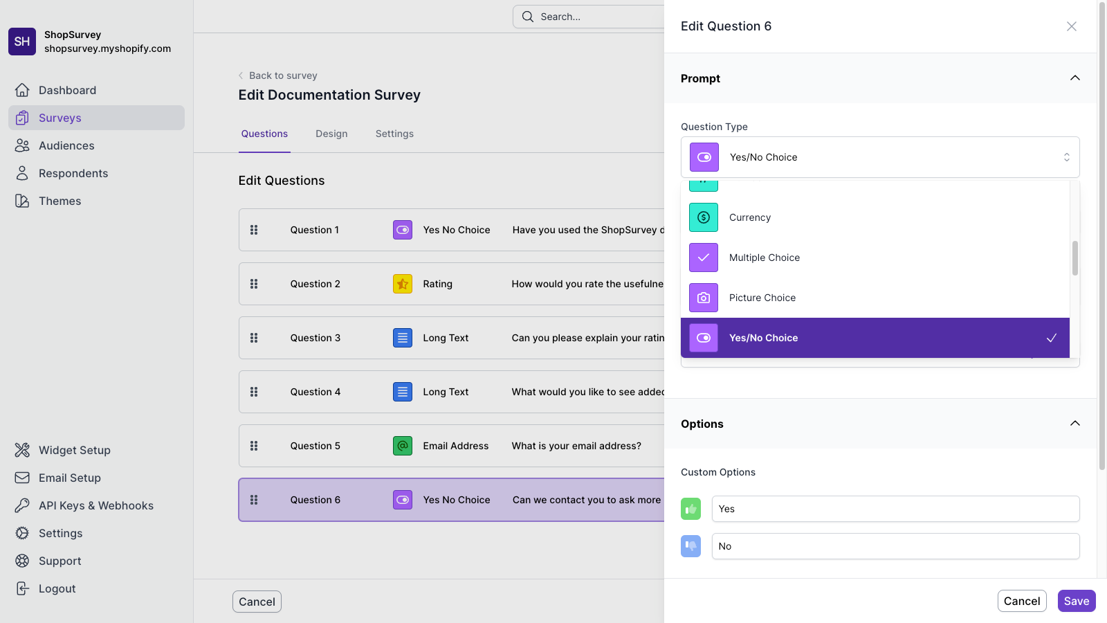This screenshot has width=1107, height=623.
Task: Open Dashboard in the sidebar
Action: (96, 90)
